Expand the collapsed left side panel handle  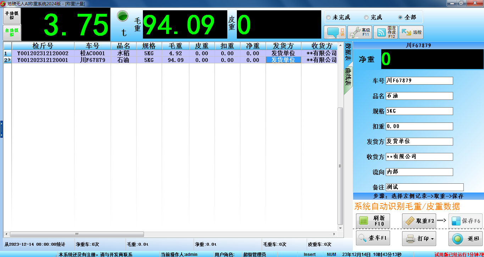tap(1, 129)
